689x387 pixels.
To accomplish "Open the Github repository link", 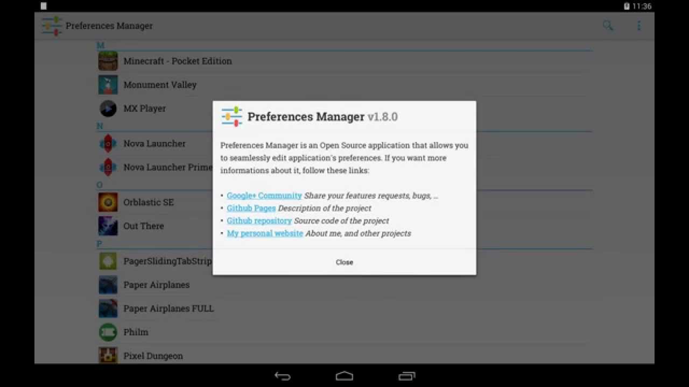I will [x=259, y=221].
